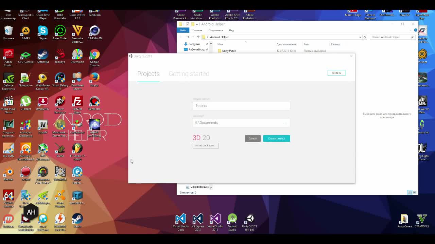
Task: Switch Explorer to large thumbnails view icon
Action: [x=414, y=192]
